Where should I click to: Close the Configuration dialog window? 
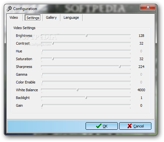point(148,7)
